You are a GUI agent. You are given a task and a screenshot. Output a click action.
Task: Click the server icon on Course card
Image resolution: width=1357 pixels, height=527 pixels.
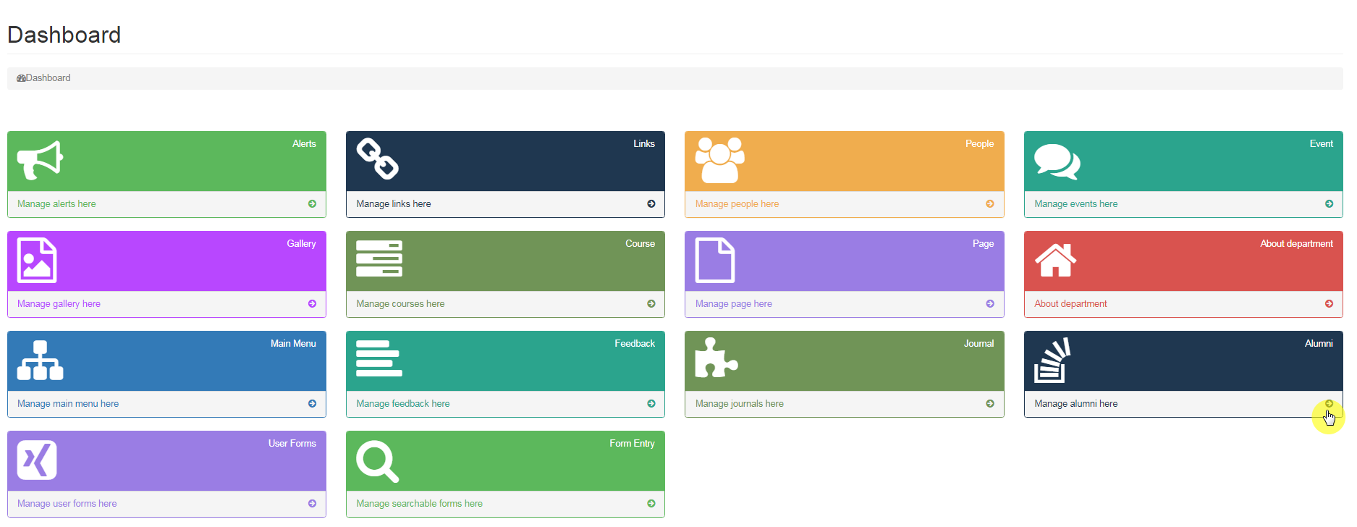tap(379, 259)
